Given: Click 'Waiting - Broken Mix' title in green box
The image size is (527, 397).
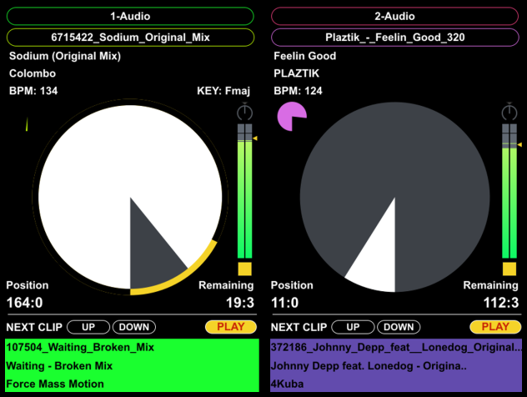Looking at the screenshot, I should [59, 366].
